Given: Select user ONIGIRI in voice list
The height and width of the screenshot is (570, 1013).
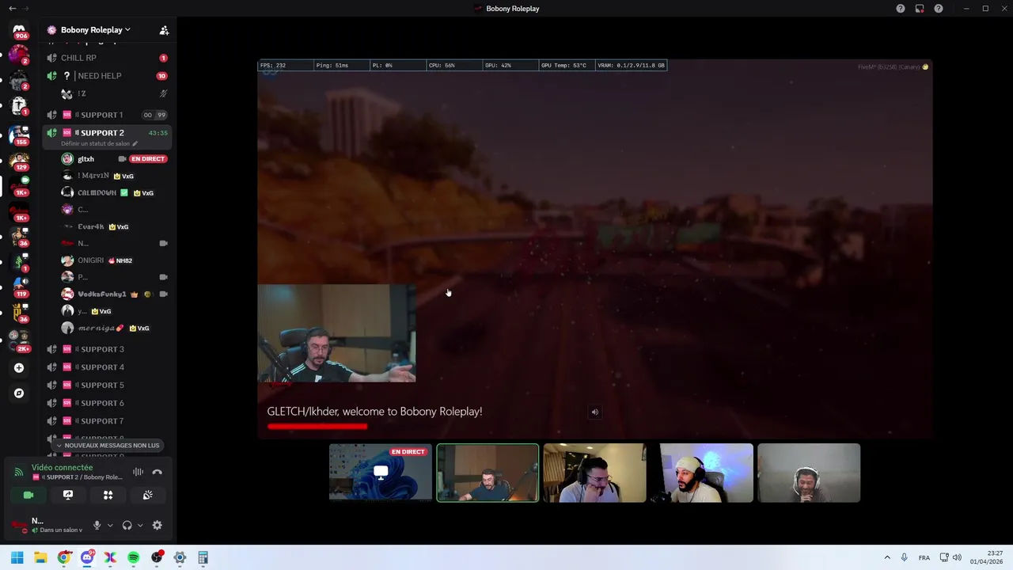Looking at the screenshot, I should click(x=115, y=260).
